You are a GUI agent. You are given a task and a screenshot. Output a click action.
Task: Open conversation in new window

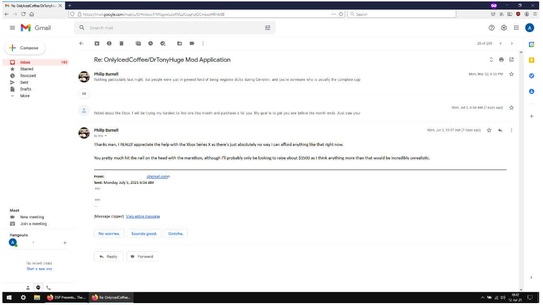pos(511,59)
